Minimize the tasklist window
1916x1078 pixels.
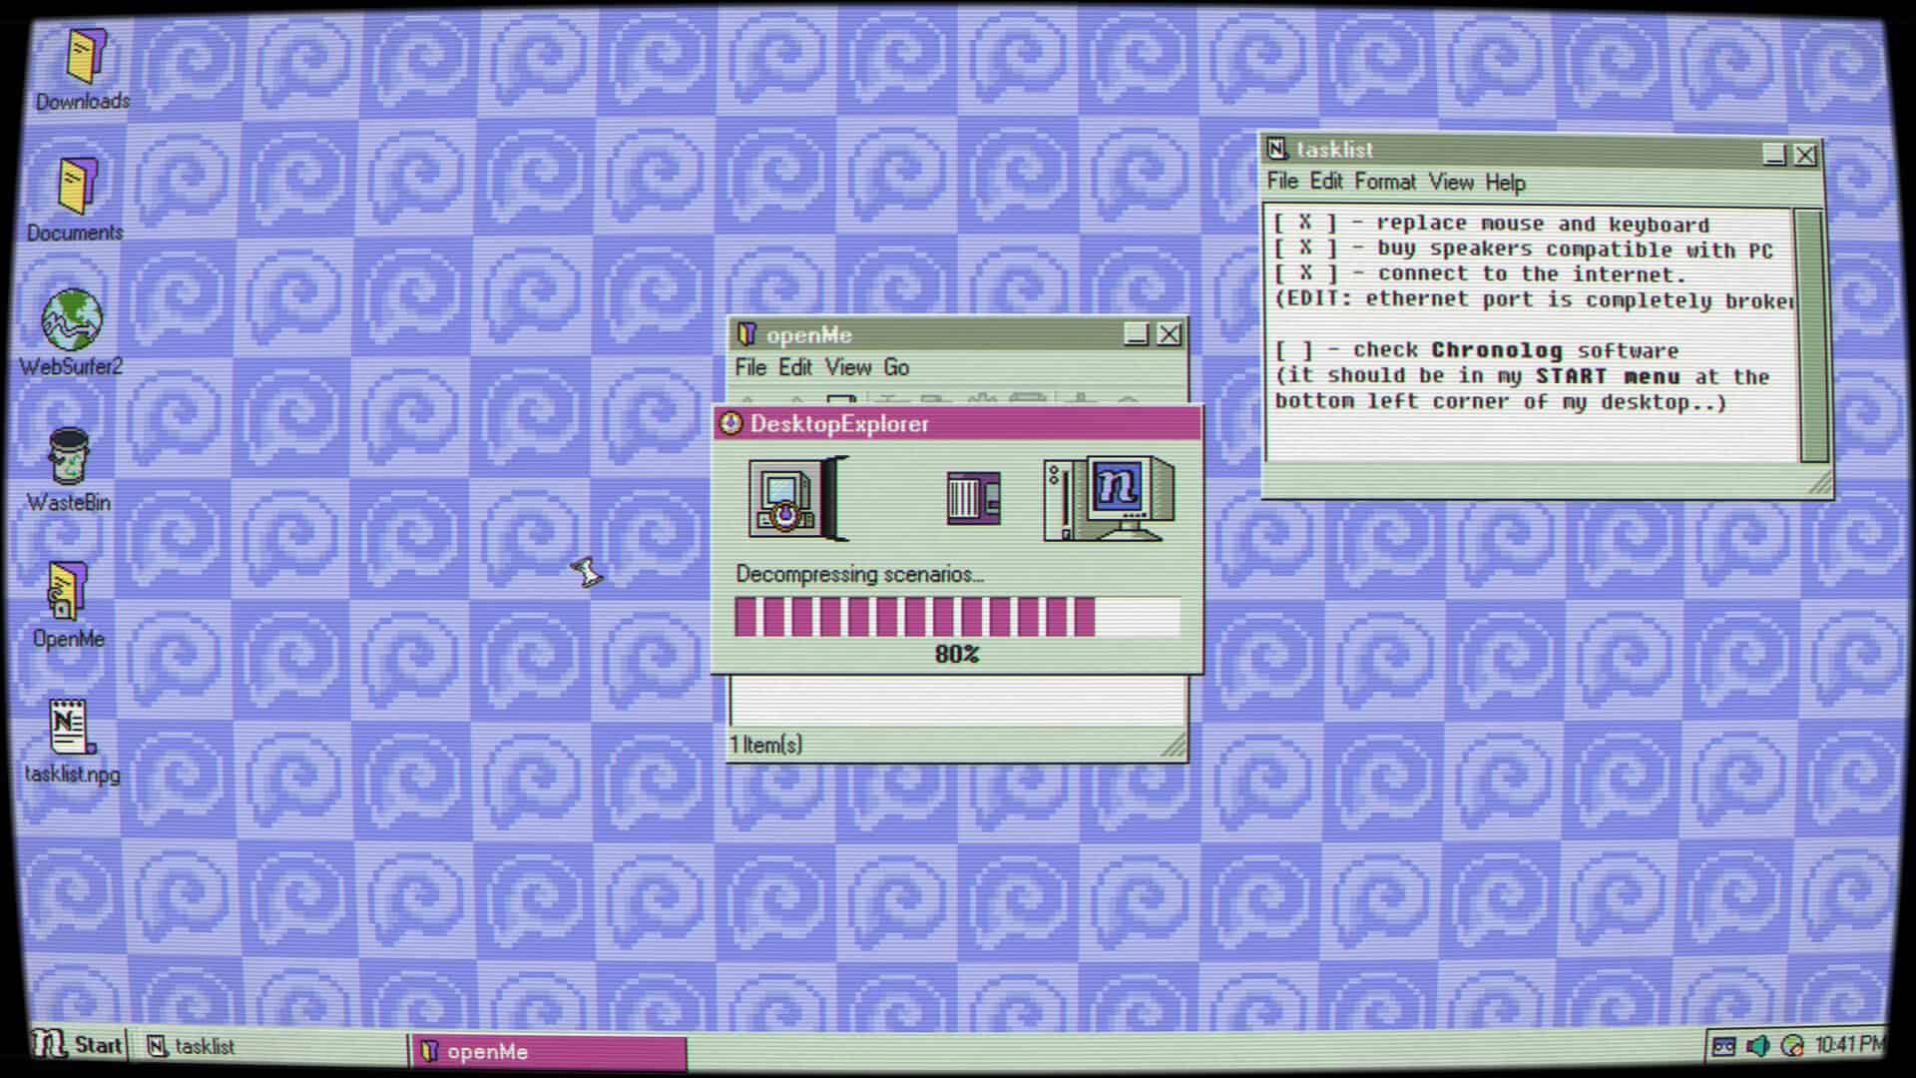[x=1774, y=154]
